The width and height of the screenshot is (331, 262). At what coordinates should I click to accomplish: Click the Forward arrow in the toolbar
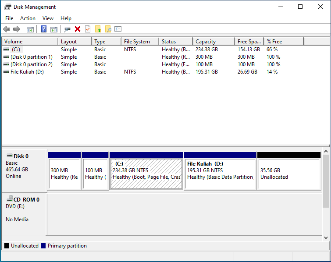pyautogui.click(x=17, y=29)
